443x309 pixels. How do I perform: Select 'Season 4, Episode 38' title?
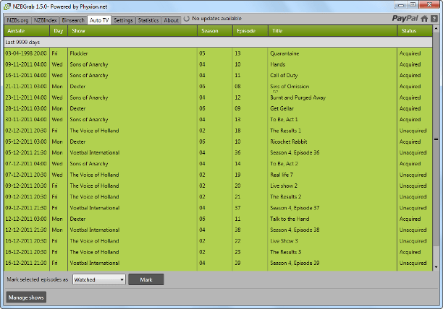pos(295,230)
